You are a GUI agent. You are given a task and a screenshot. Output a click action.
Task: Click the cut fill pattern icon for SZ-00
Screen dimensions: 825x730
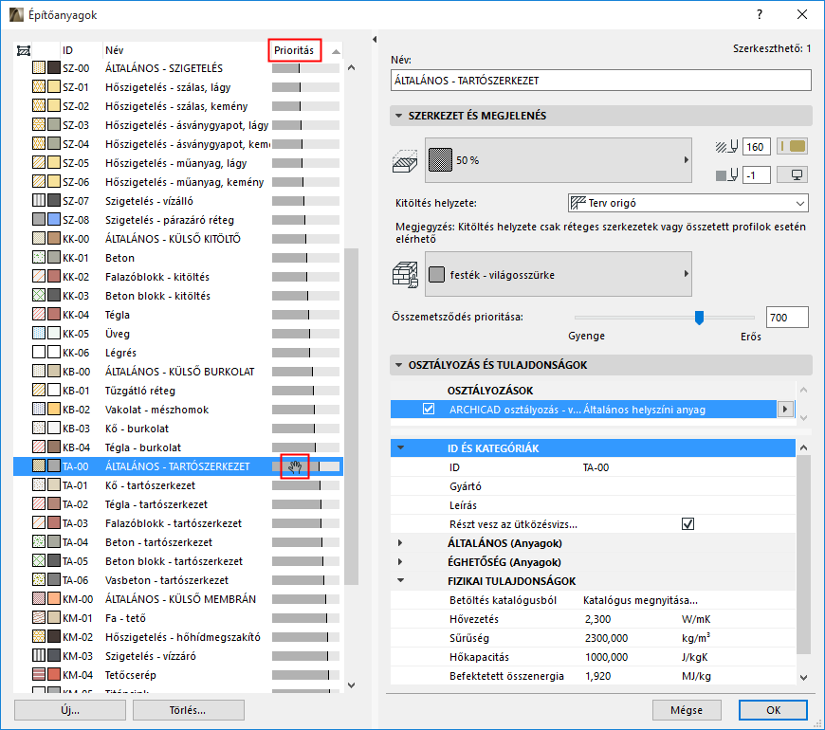(x=39, y=68)
